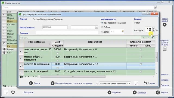This screenshot has height=98, width=174.
Task: Click Выдать абонемент + отметить посещение
Action: (74, 83)
